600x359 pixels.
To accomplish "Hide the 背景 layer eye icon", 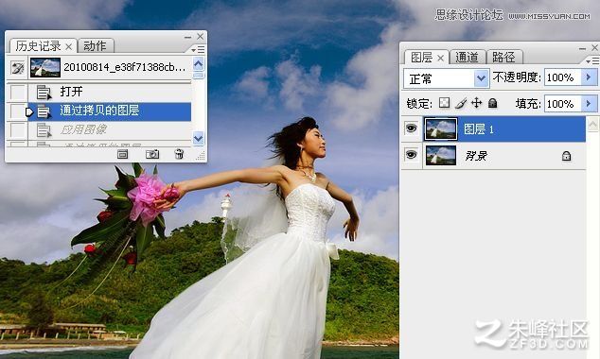I will pyautogui.click(x=412, y=155).
